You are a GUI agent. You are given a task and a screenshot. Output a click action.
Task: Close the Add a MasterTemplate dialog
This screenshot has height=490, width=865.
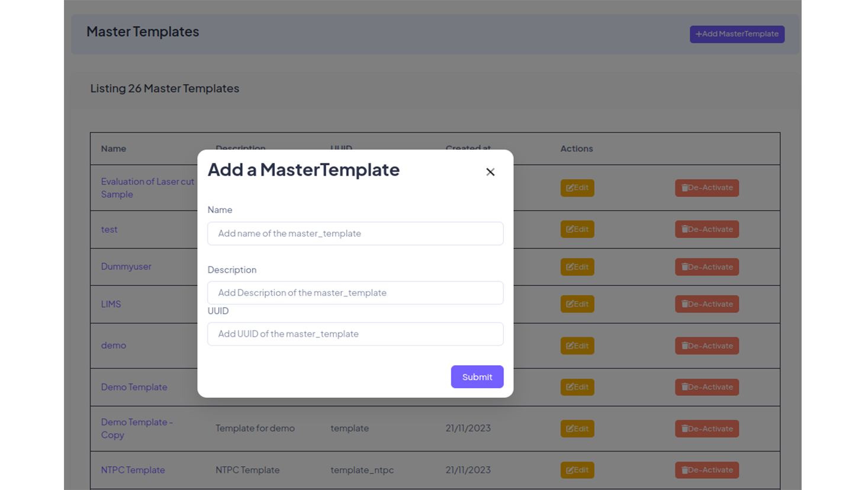tap(490, 172)
